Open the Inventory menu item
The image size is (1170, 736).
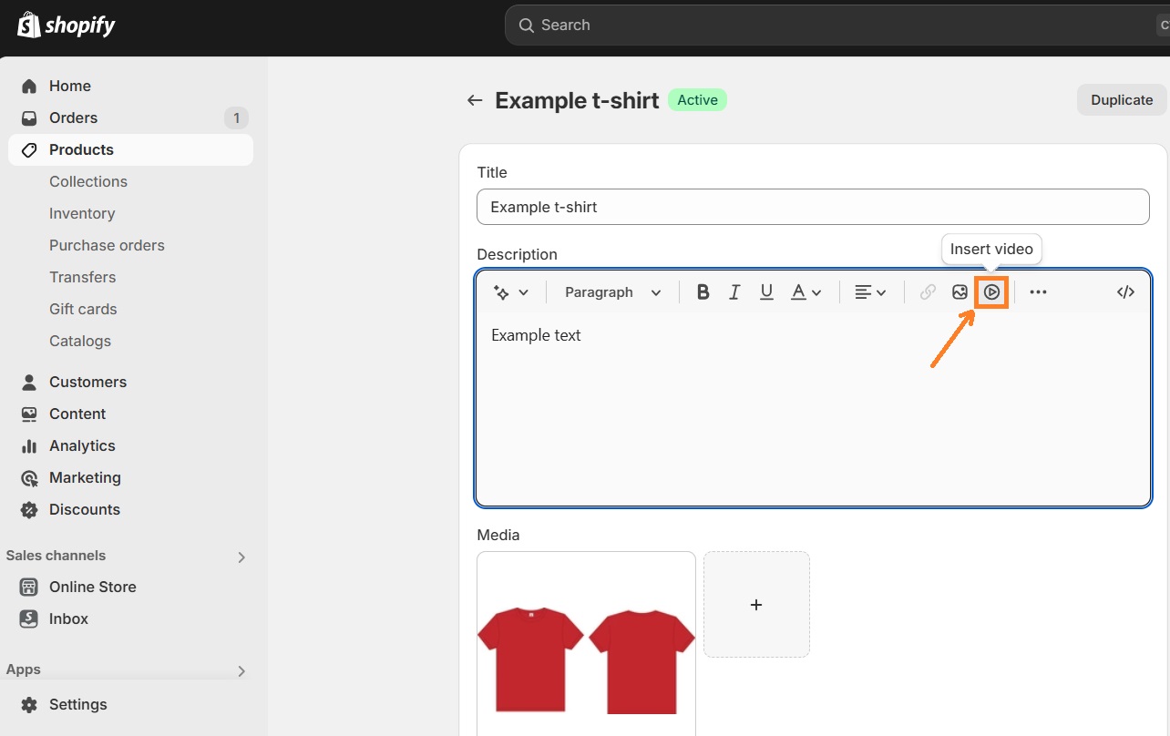coord(82,213)
